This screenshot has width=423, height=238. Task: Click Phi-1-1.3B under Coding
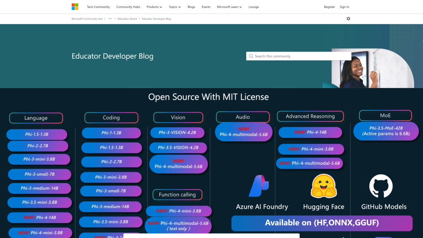coord(111,133)
